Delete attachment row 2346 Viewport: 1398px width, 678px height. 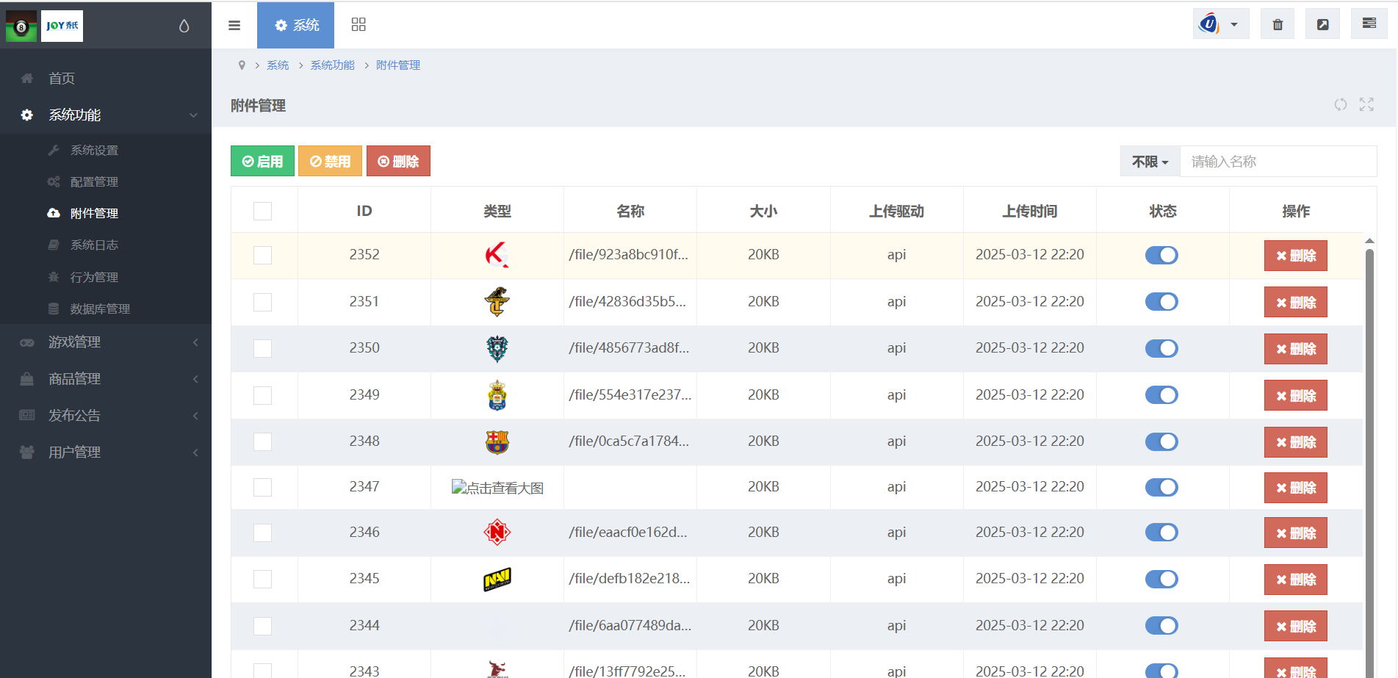1295,533
